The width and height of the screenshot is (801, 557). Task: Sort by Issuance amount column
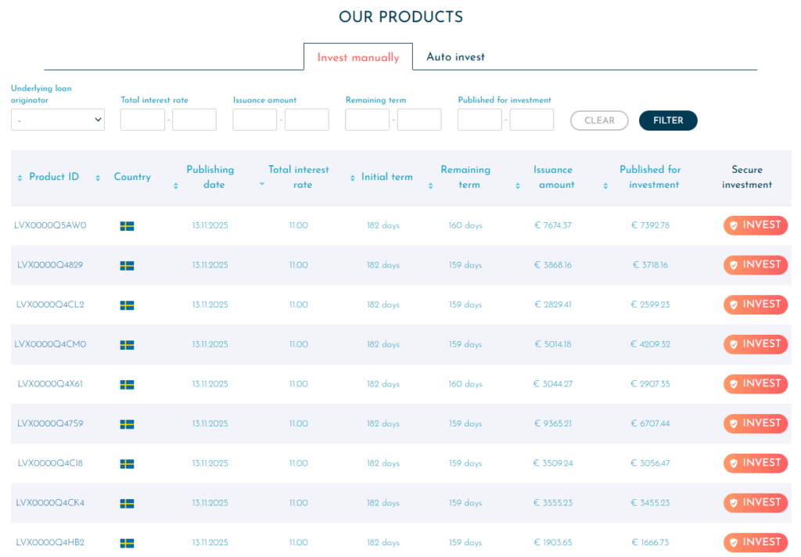(x=518, y=185)
